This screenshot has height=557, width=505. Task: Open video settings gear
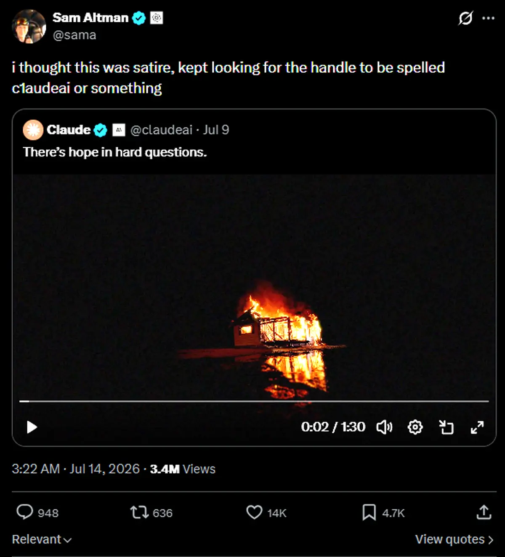point(415,427)
